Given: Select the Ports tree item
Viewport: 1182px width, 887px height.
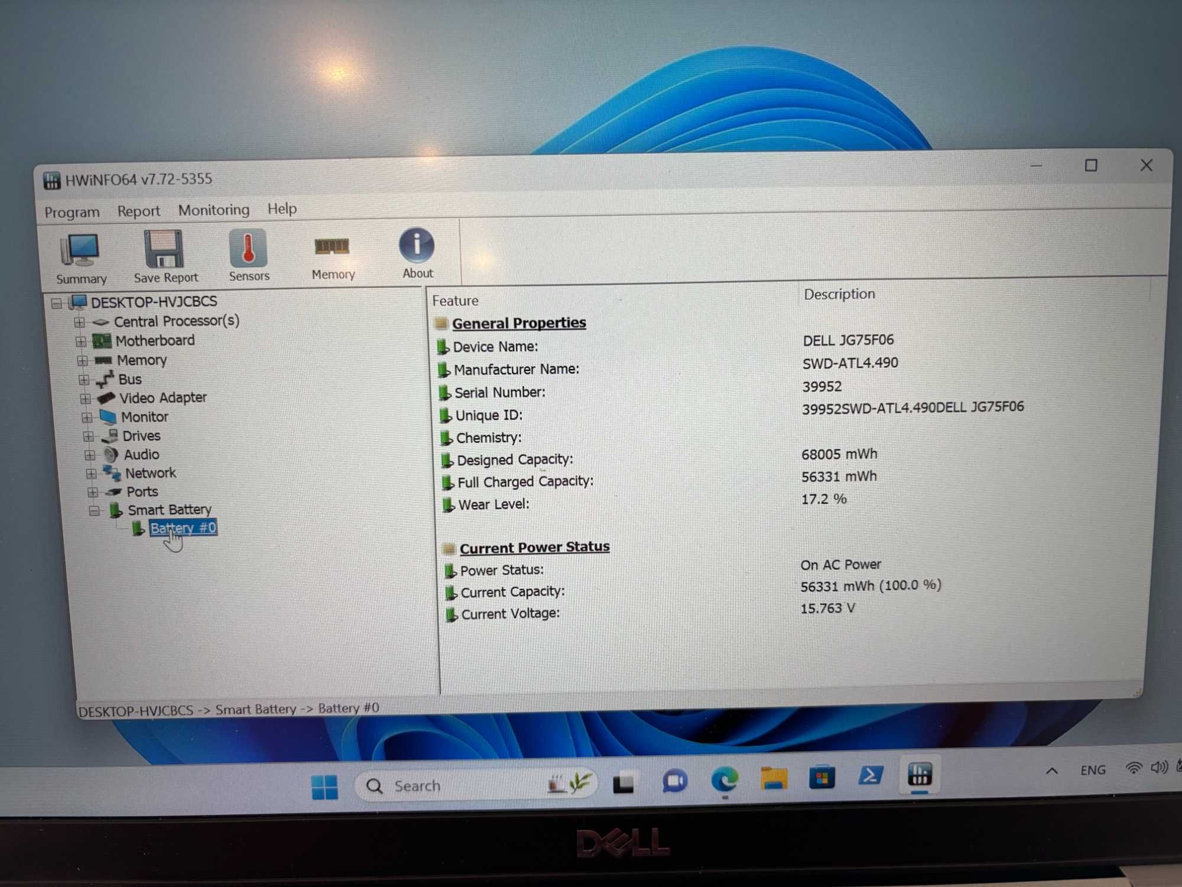Looking at the screenshot, I should (x=142, y=491).
